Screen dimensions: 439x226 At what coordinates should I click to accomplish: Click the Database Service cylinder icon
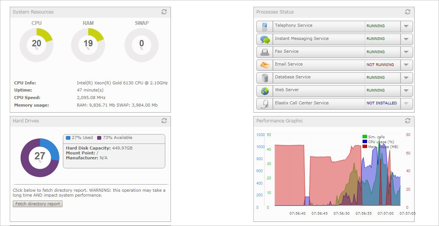coord(265,78)
